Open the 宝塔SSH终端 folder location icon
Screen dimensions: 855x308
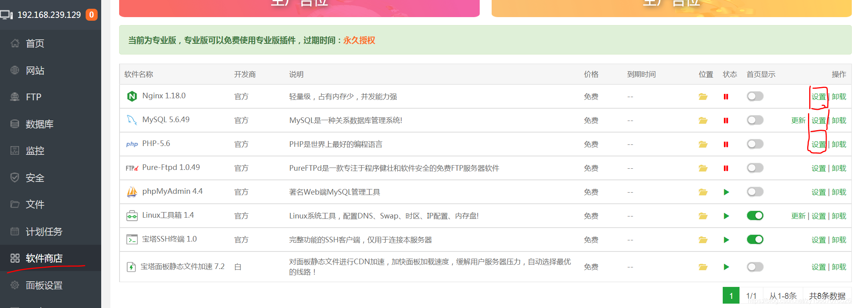[x=703, y=240]
